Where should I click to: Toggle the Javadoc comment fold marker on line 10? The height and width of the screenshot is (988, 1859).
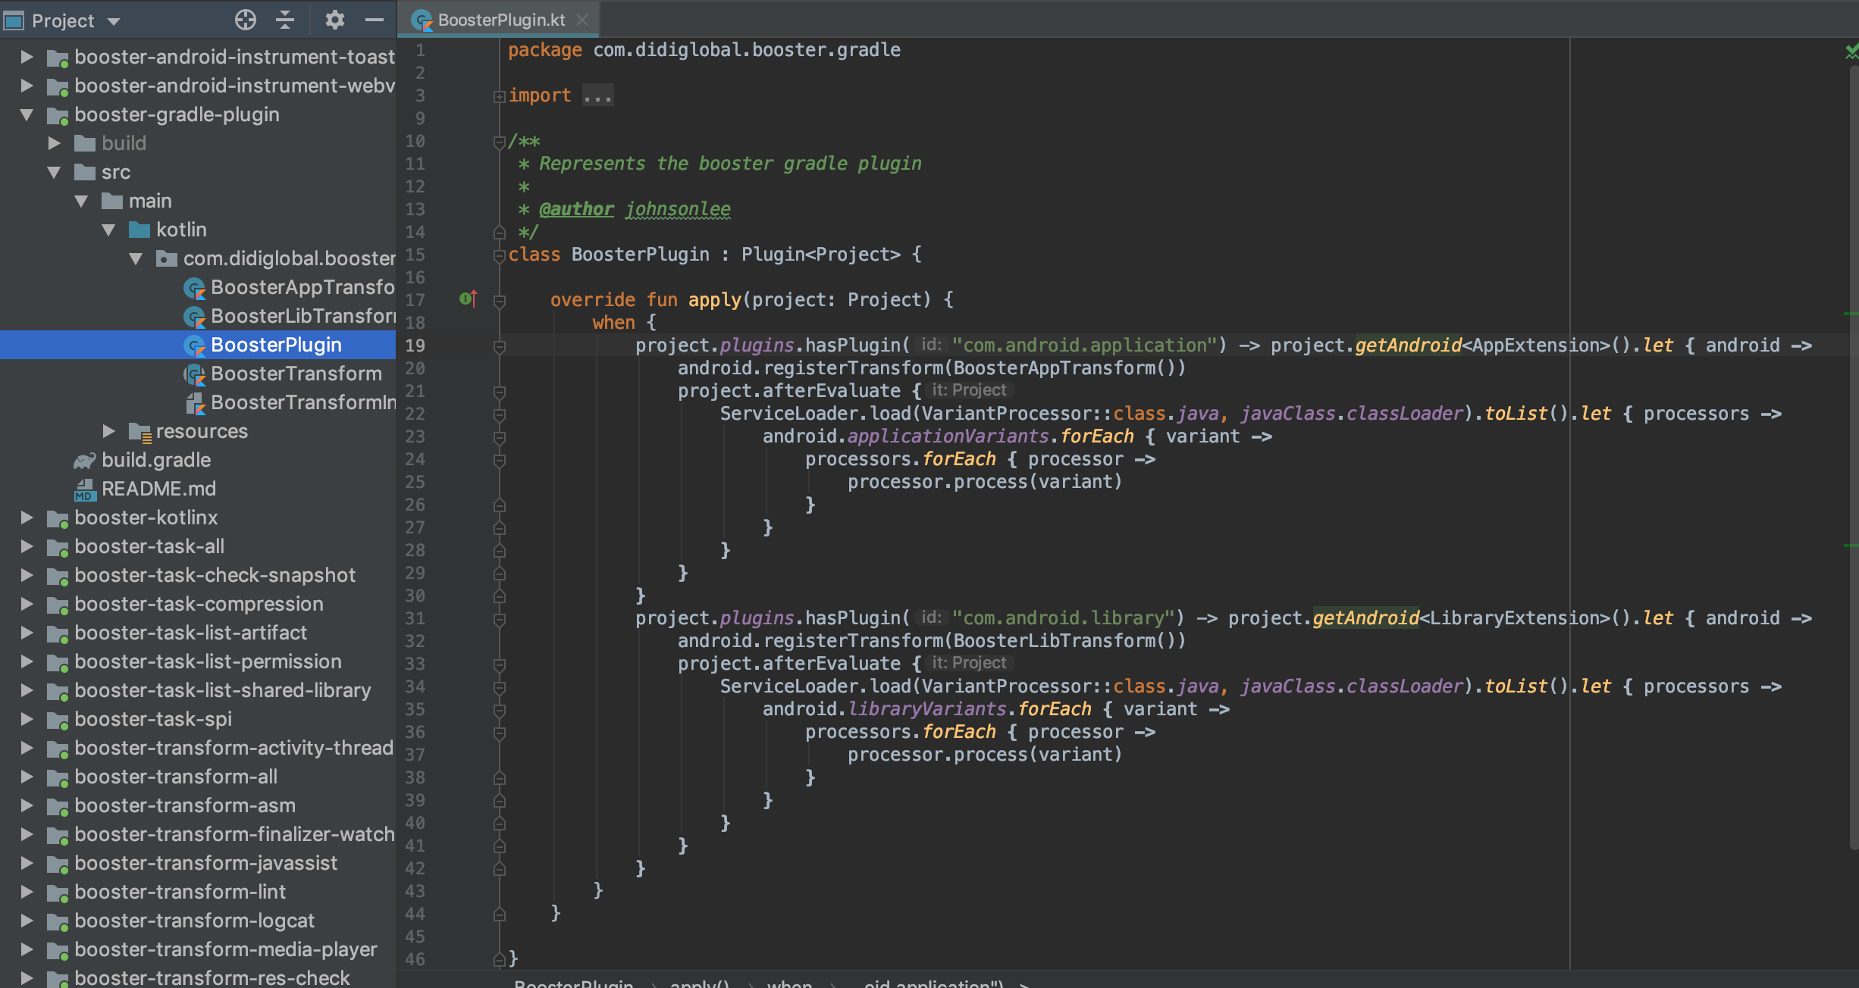(499, 142)
